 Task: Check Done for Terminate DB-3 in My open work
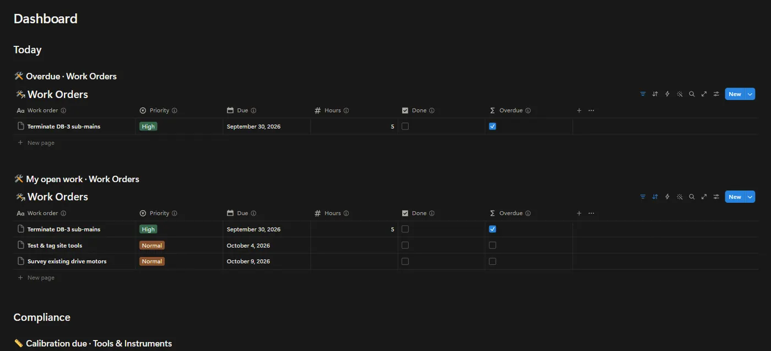point(405,229)
